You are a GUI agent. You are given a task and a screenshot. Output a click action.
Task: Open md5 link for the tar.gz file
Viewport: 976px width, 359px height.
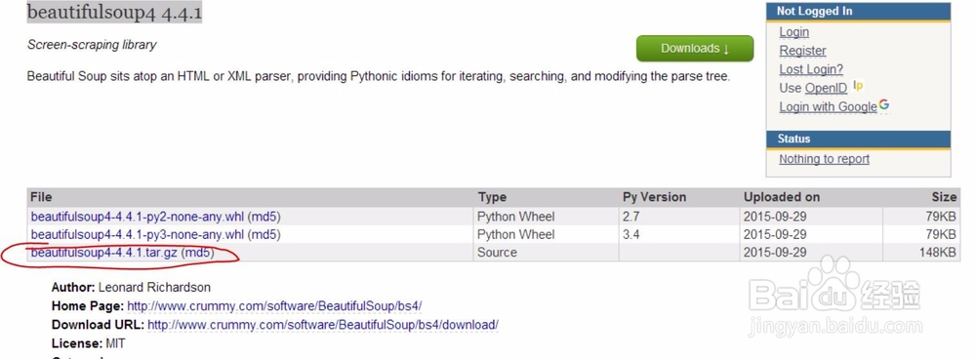pos(198,253)
